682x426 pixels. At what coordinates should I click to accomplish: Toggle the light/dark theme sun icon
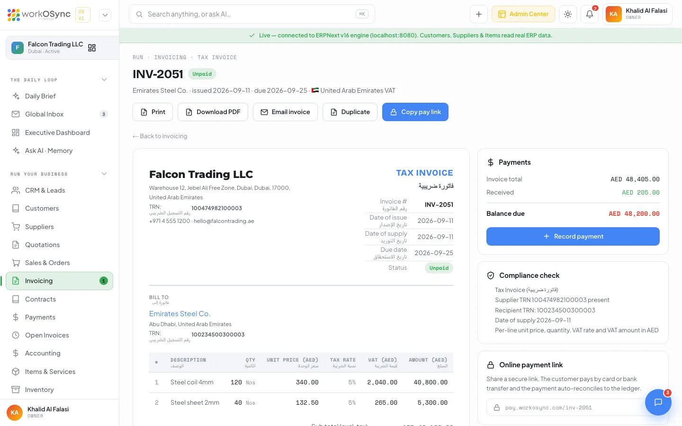pyautogui.click(x=568, y=14)
